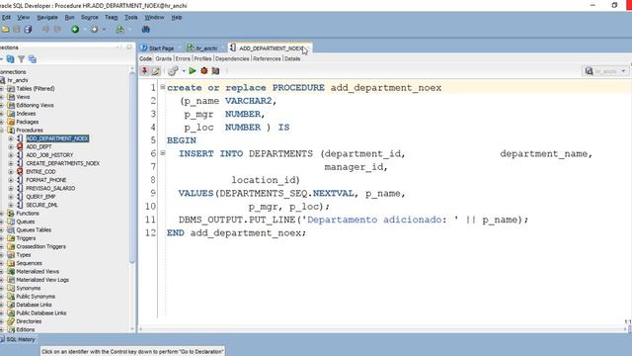Switch to write mode with pencil icon
This screenshot has width=632, height=356.
[x=156, y=71]
